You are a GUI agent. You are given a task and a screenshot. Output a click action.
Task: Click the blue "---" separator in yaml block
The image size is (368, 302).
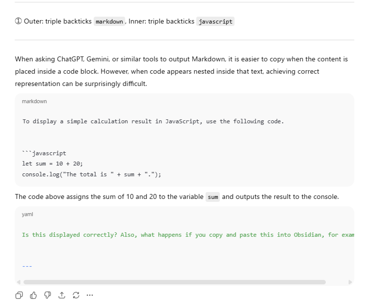(x=27, y=266)
